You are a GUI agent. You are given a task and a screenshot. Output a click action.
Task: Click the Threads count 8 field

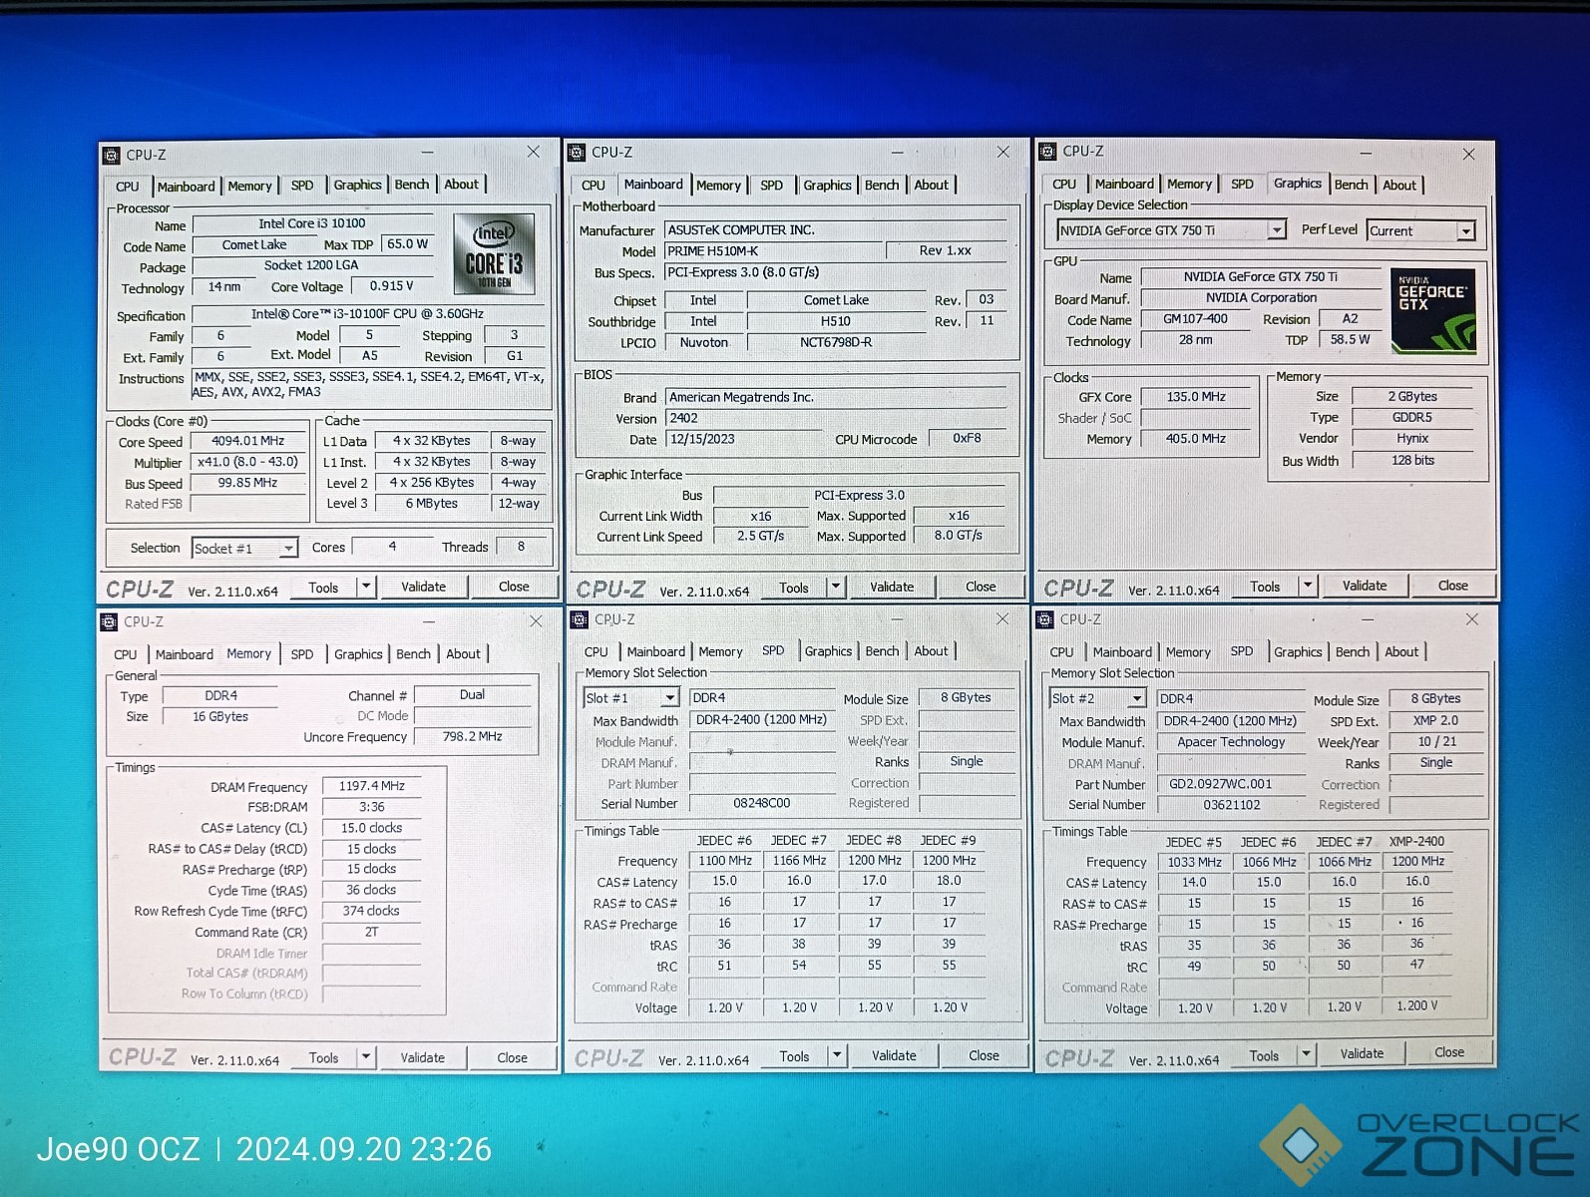click(x=521, y=547)
